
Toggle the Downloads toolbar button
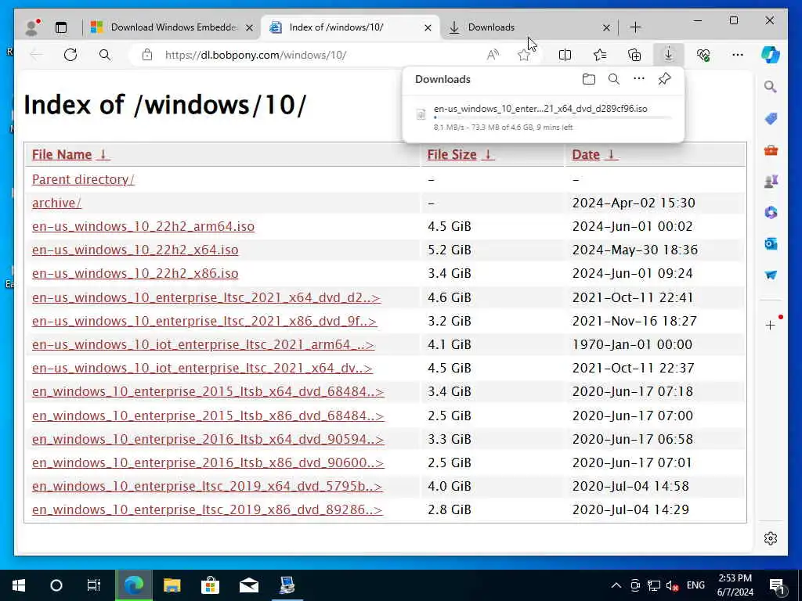669,55
